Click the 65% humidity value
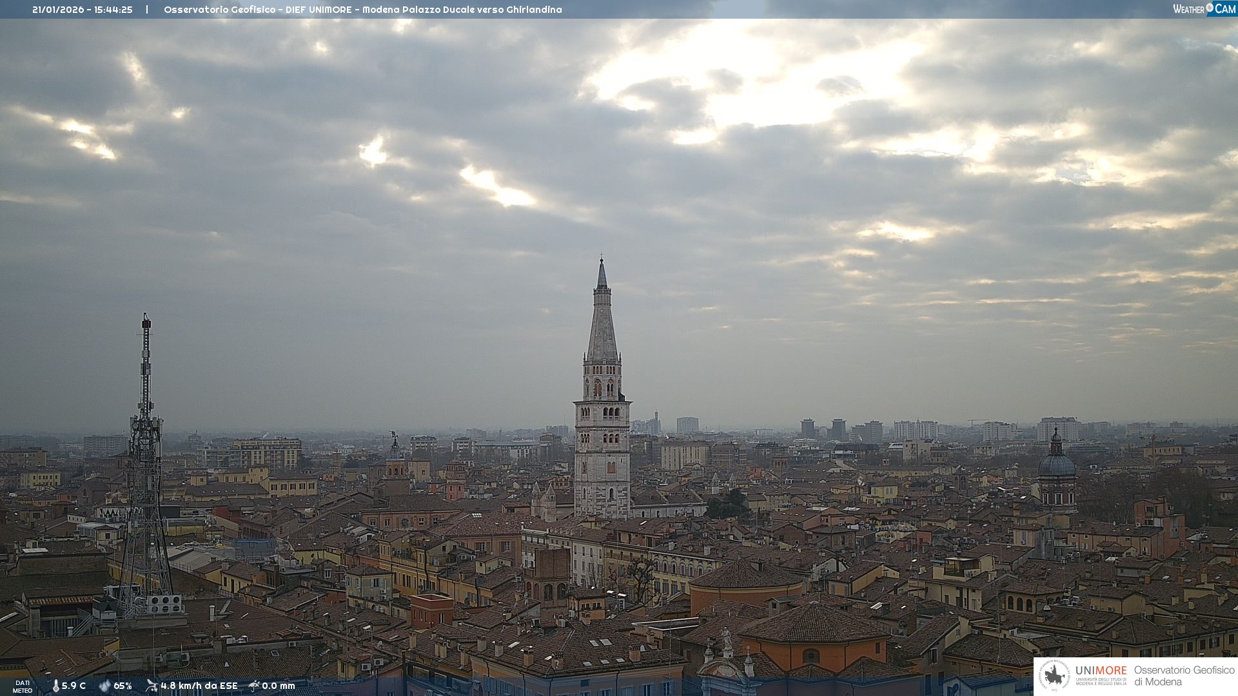This screenshot has height=696, width=1238. click(x=123, y=686)
